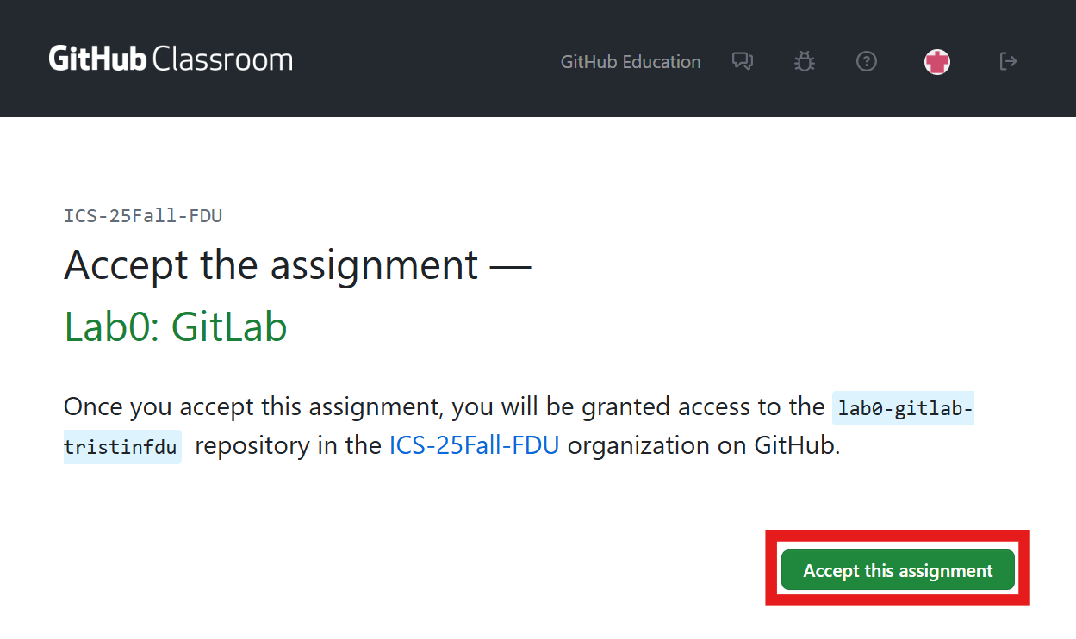Open the discussions speech bubble icon
The image size is (1076, 639).
(x=742, y=61)
